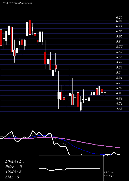Click the '5MA : 5' readout
Viewport: 129px width, 181px height.
point(12,177)
